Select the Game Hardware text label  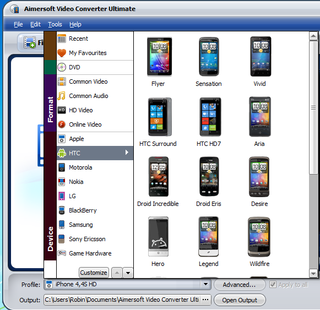coord(90,253)
